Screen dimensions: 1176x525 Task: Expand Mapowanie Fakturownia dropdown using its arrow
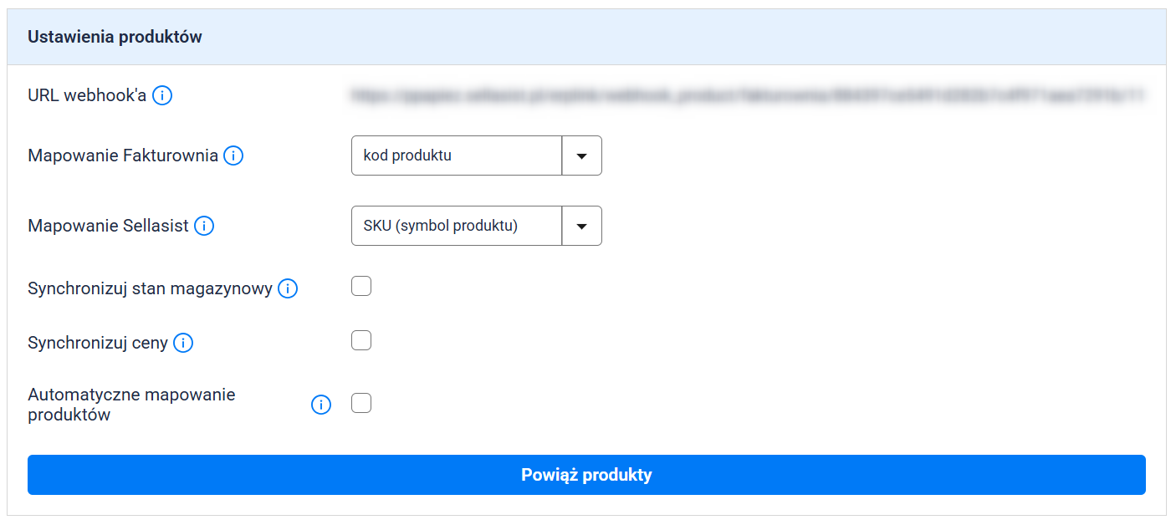582,155
